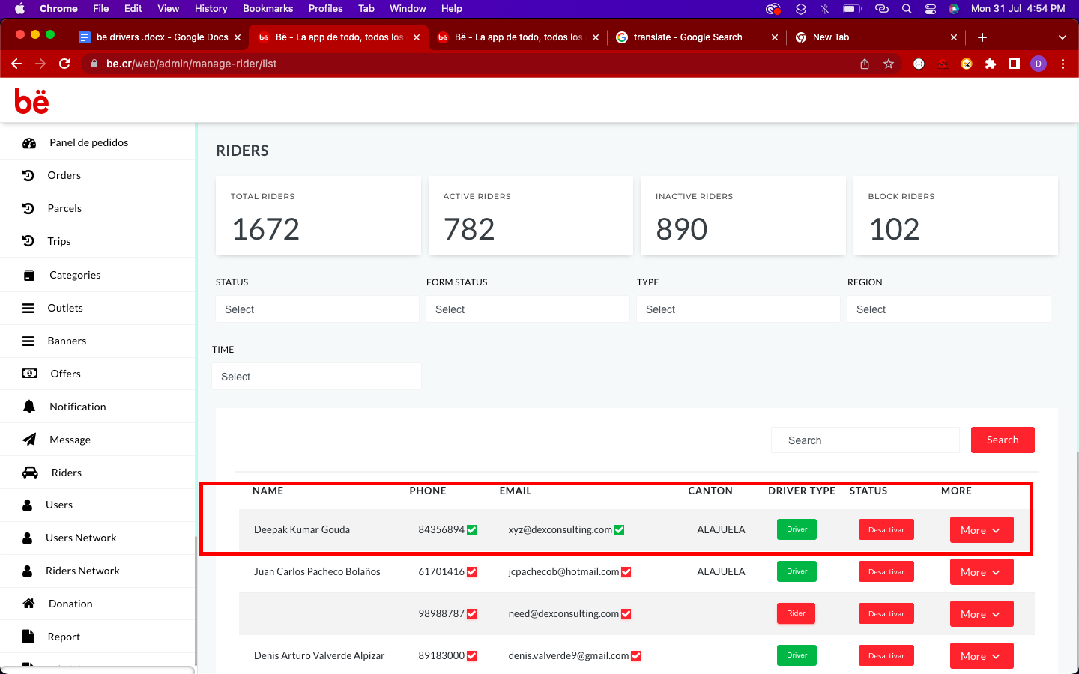1079x674 pixels.
Task: Open the REGION filter dropdown
Action: click(948, 309)
